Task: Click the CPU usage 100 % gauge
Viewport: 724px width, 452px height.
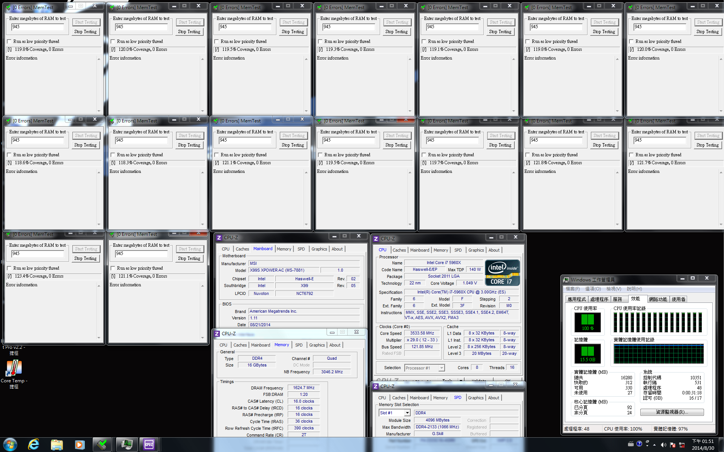Action: tap(587, 322)
